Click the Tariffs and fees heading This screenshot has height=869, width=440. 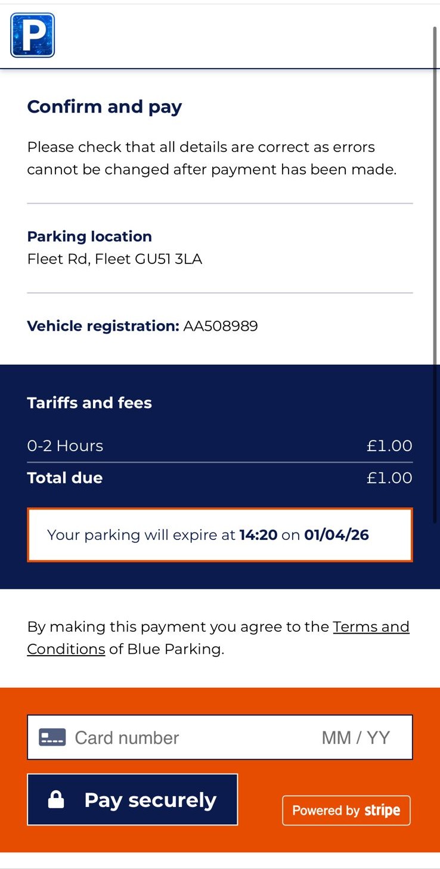pyautogui.click(x=89, y=403)
